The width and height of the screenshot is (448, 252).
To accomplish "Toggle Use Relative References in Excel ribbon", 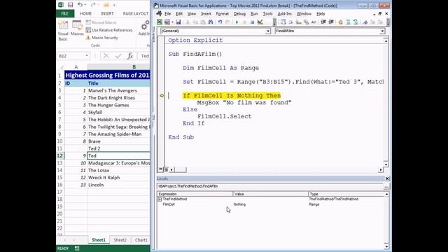I will 109,30.
